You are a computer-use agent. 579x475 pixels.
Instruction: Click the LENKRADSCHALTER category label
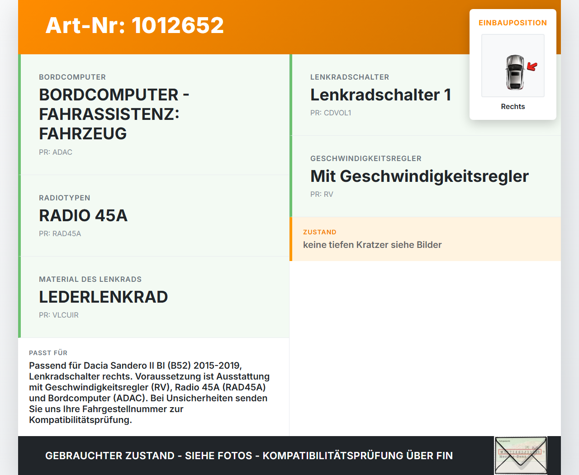350,77
